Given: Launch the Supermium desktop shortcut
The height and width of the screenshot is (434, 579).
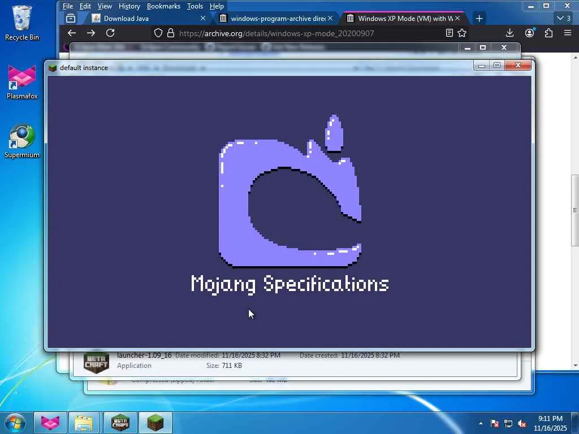Looking at the screenshot, I should (x=22, y=141).
